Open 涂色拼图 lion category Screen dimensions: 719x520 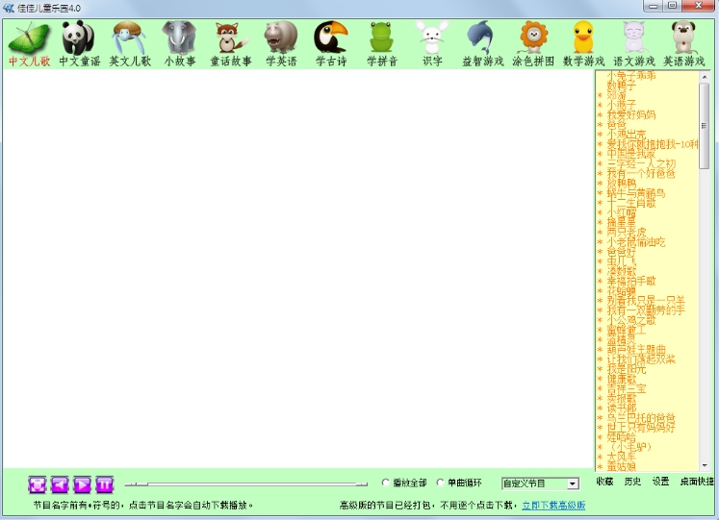[x=533, y=44]
